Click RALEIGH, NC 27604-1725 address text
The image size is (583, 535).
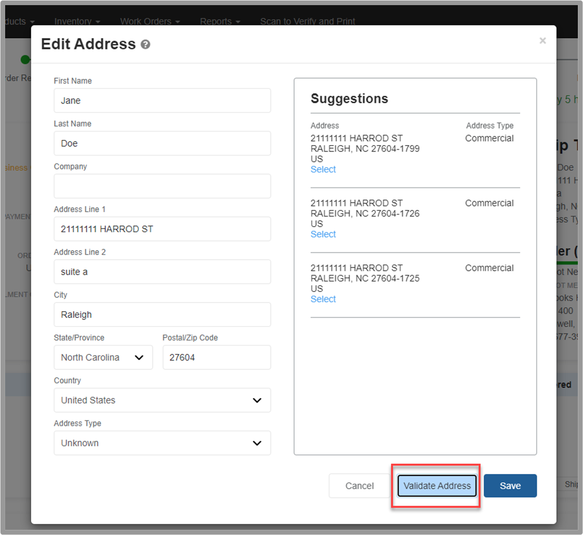pyautogui.click(x=365, y=278)
